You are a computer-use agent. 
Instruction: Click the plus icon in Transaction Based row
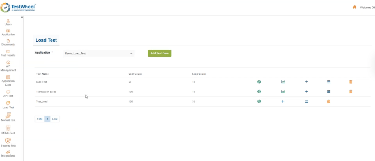point(307,92)
